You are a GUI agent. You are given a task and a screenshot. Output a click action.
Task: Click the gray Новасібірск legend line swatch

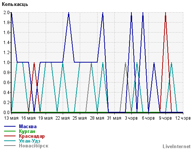tap(10, 146)
